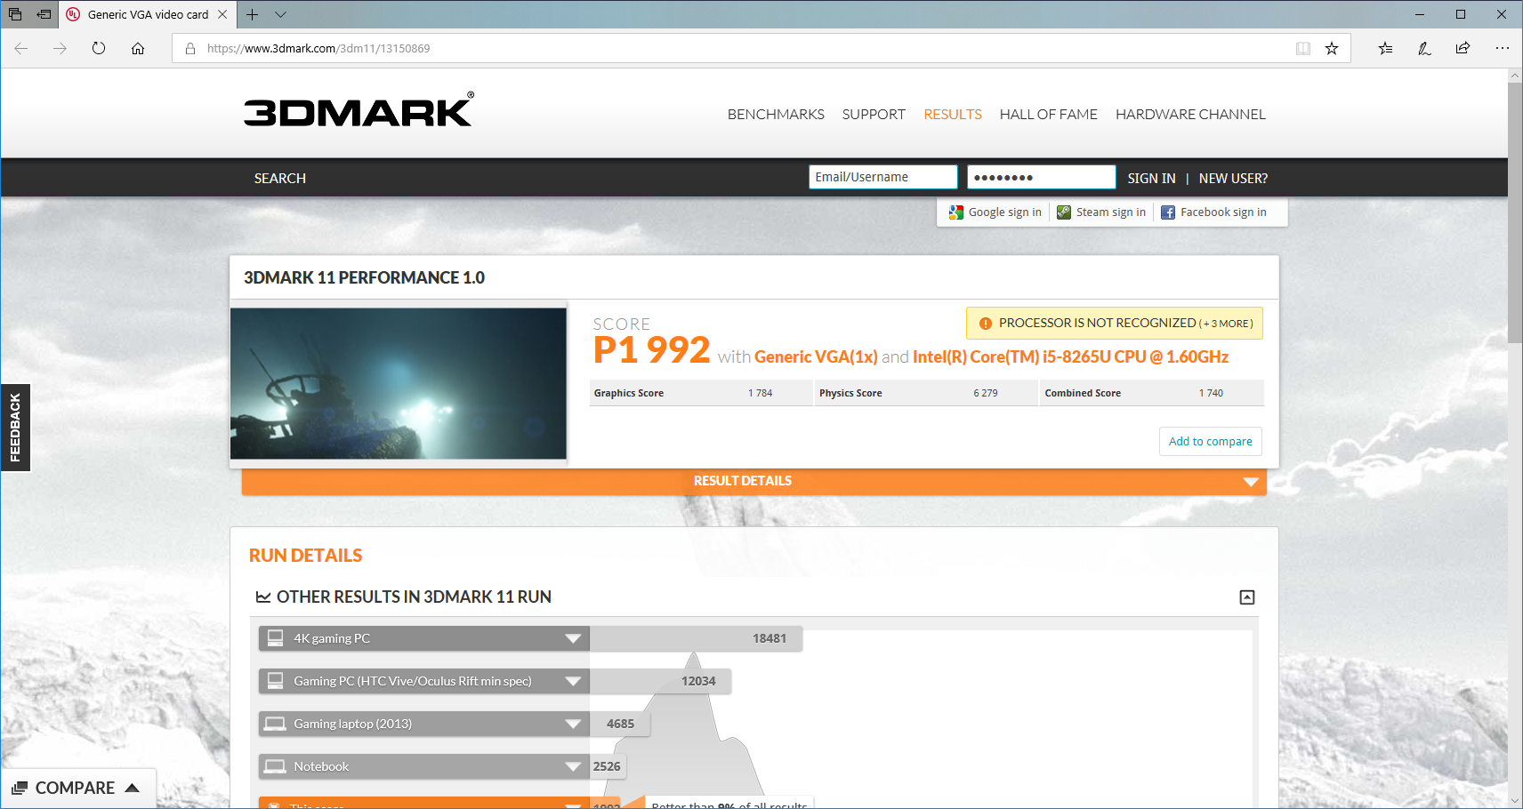Click the NEW USER? link
Viewport: 1523px width, 809px height.
(x=1233, y=178)
